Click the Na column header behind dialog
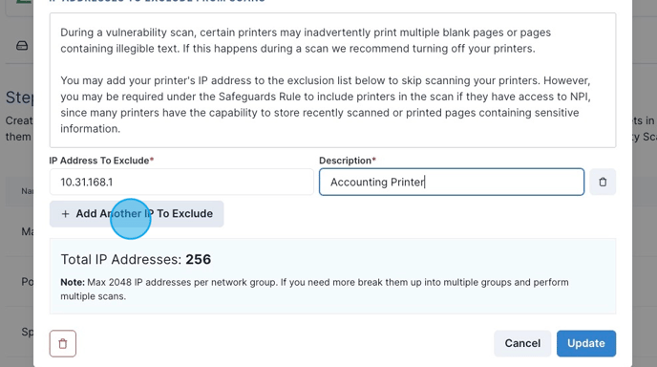 [28, 191]
